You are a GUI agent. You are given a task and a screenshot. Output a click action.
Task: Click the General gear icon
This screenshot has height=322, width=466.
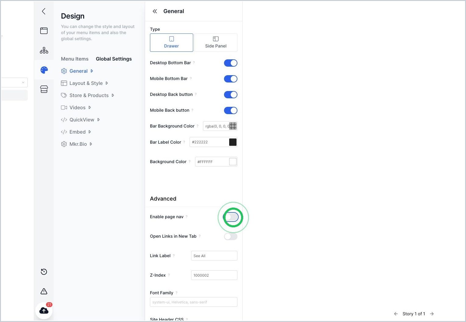click(x=64, y=71)
